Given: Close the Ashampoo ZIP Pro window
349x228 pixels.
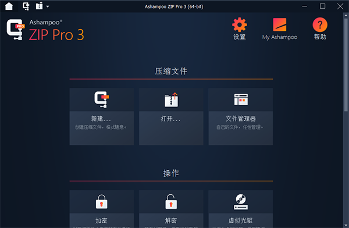Looking at the screenshot, I should pos(340,6).
